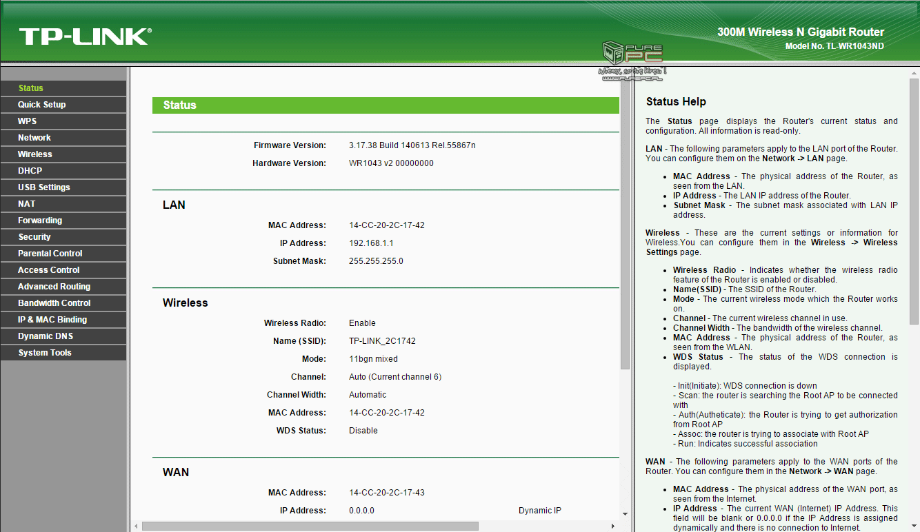Image resolution: width=920 pixels, height=532 pixels.
Task: Click horizontal scrollbar right arrow
Action: [x=614, y=526]
